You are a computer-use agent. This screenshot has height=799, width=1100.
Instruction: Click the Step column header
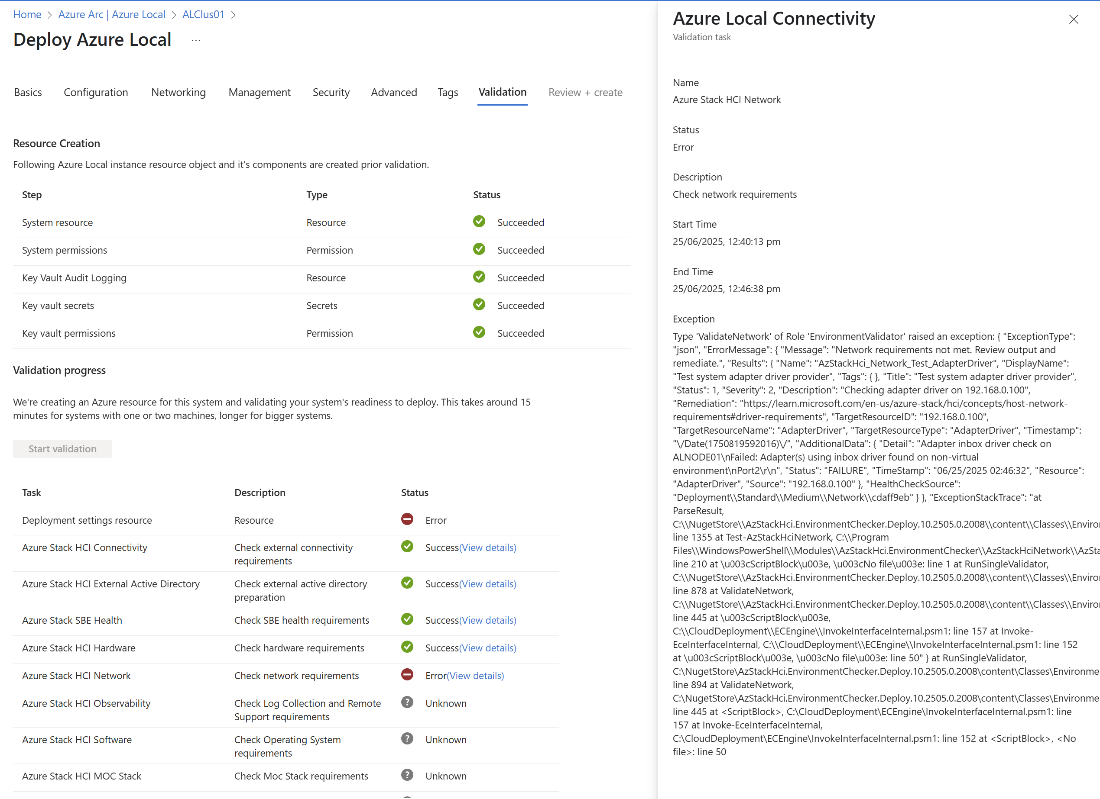32,195
